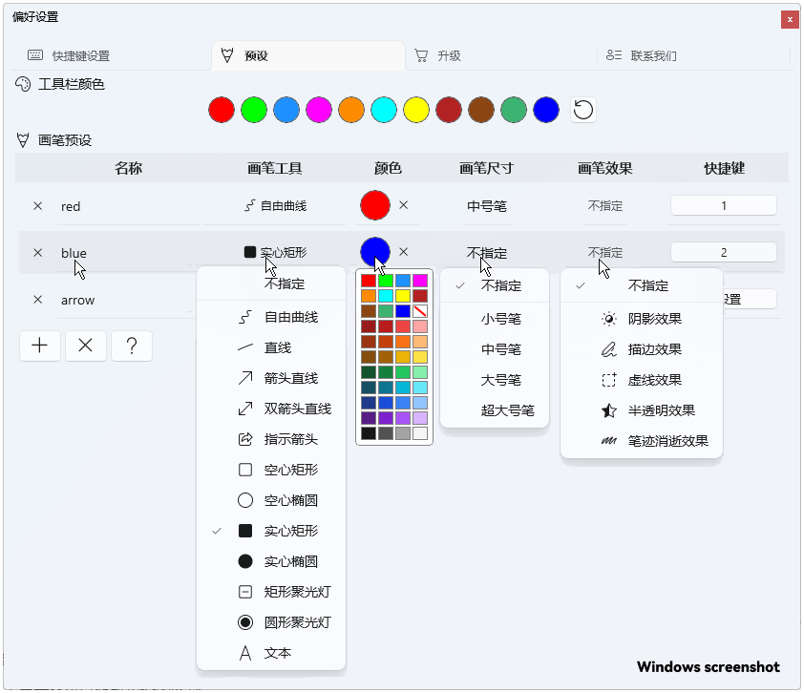Screen dimensions: 804x693
Task: Choose 大号笔 pen size
Action: [495, 380]
